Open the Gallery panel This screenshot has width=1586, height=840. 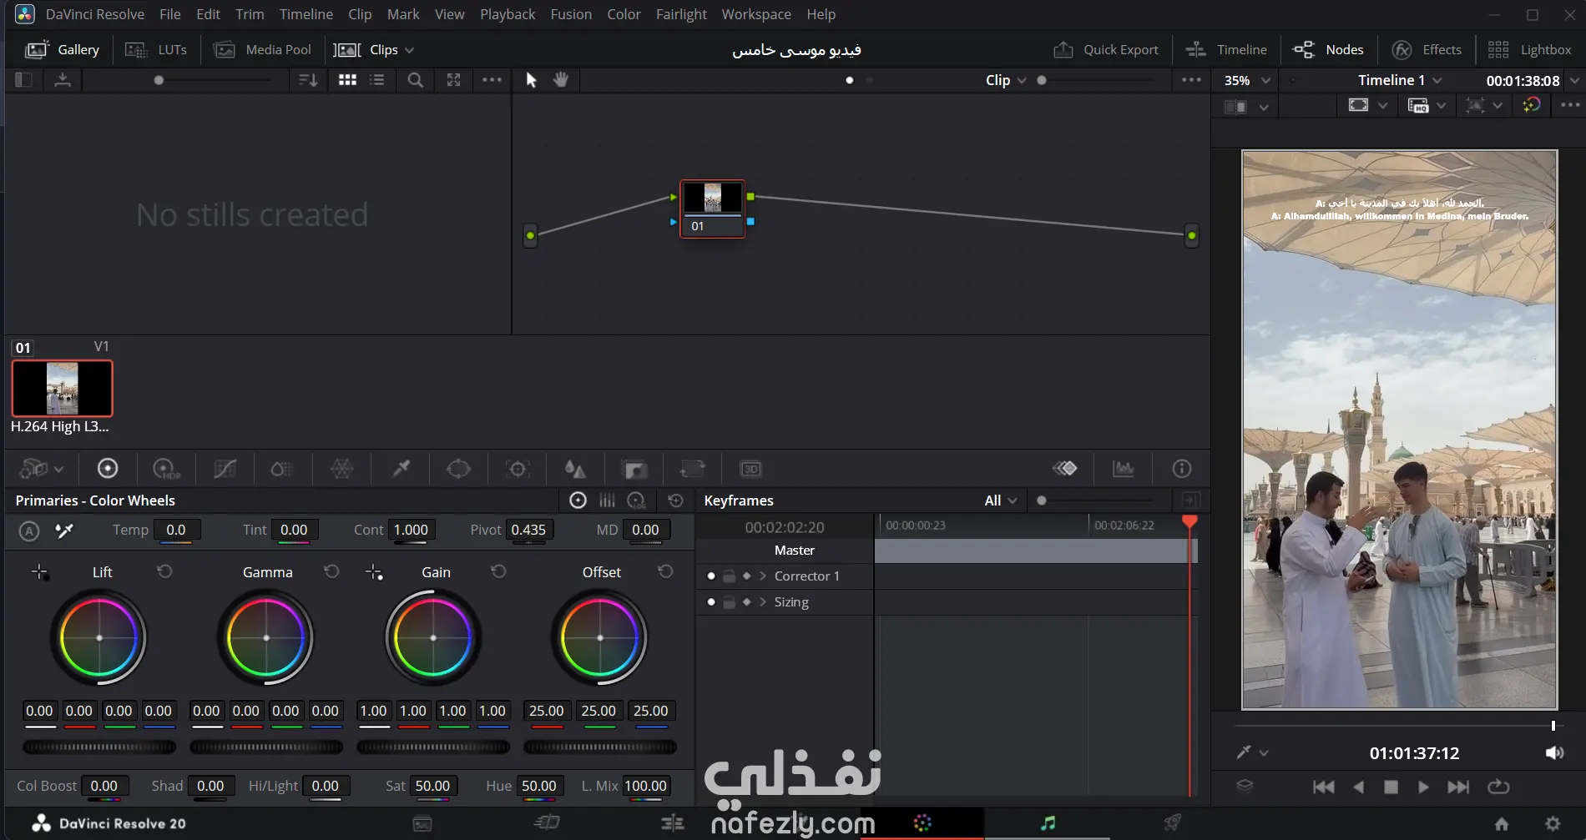coord(63,50)
